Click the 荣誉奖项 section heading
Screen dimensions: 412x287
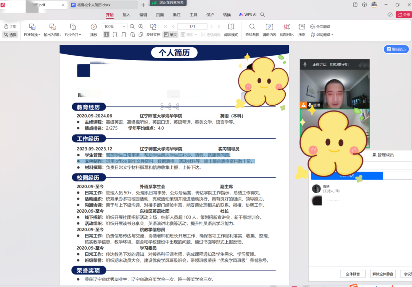click(89, 270)
